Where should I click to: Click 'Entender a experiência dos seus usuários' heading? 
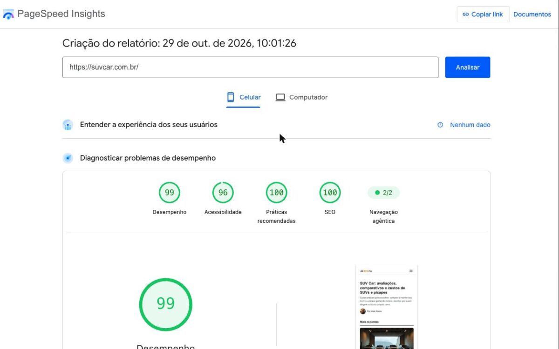point(149,125)
